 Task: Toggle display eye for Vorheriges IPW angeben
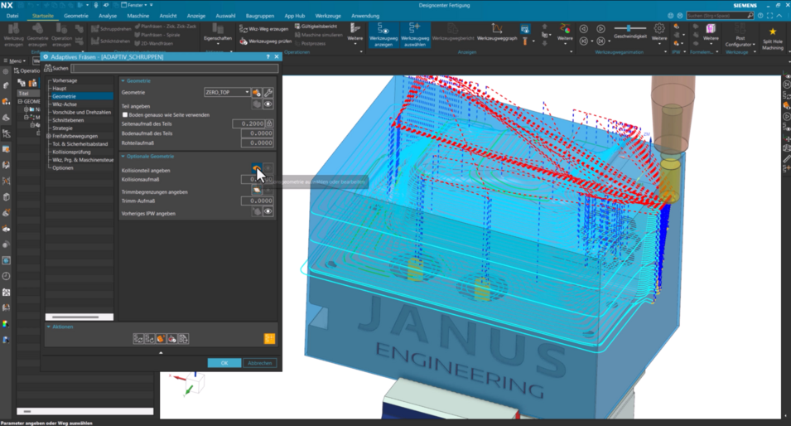[x=268, y=211]
